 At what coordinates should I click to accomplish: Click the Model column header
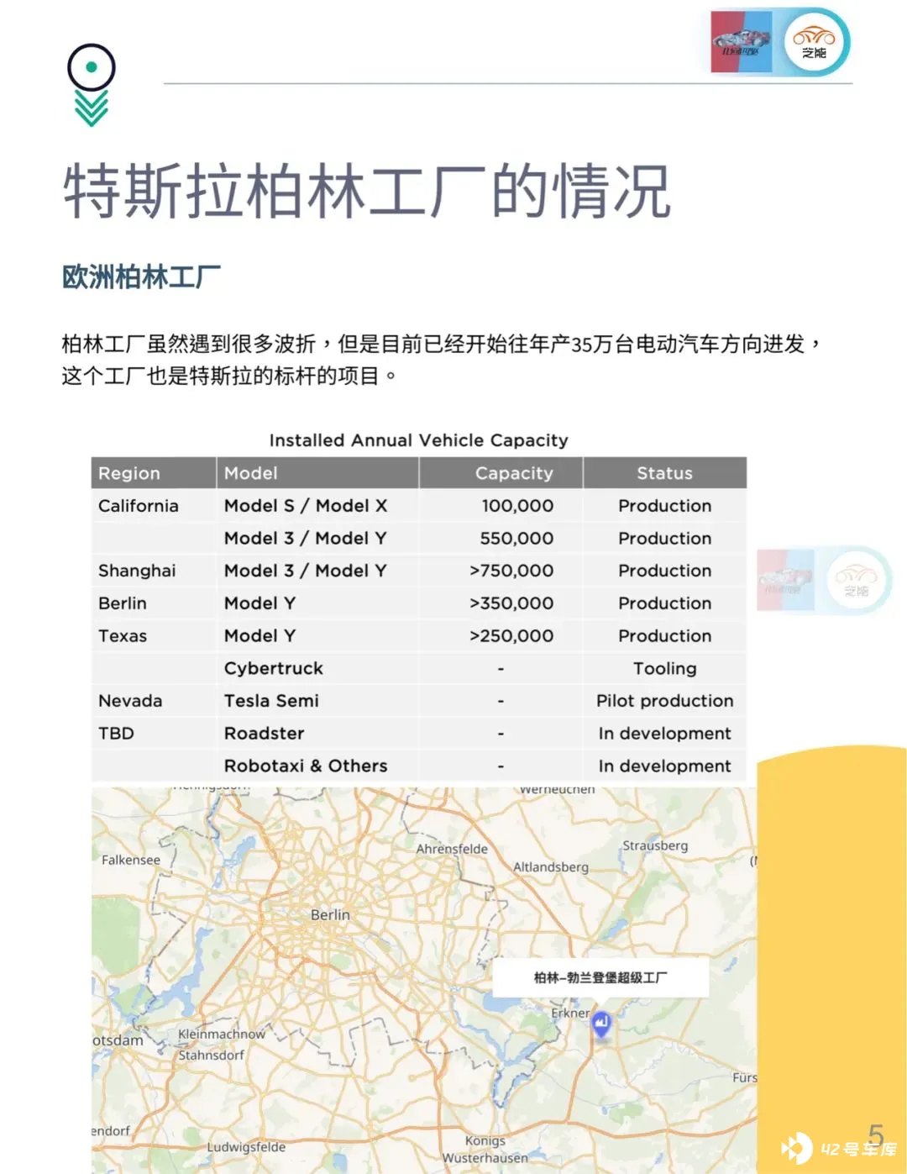[x=251, y=473]
